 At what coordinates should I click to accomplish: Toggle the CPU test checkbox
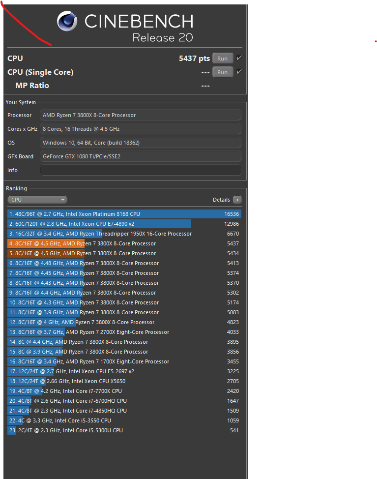239,58
